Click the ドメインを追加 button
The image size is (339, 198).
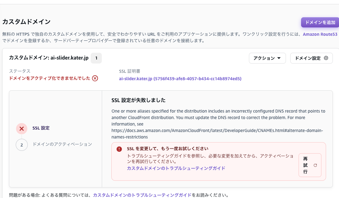[320, 22]
